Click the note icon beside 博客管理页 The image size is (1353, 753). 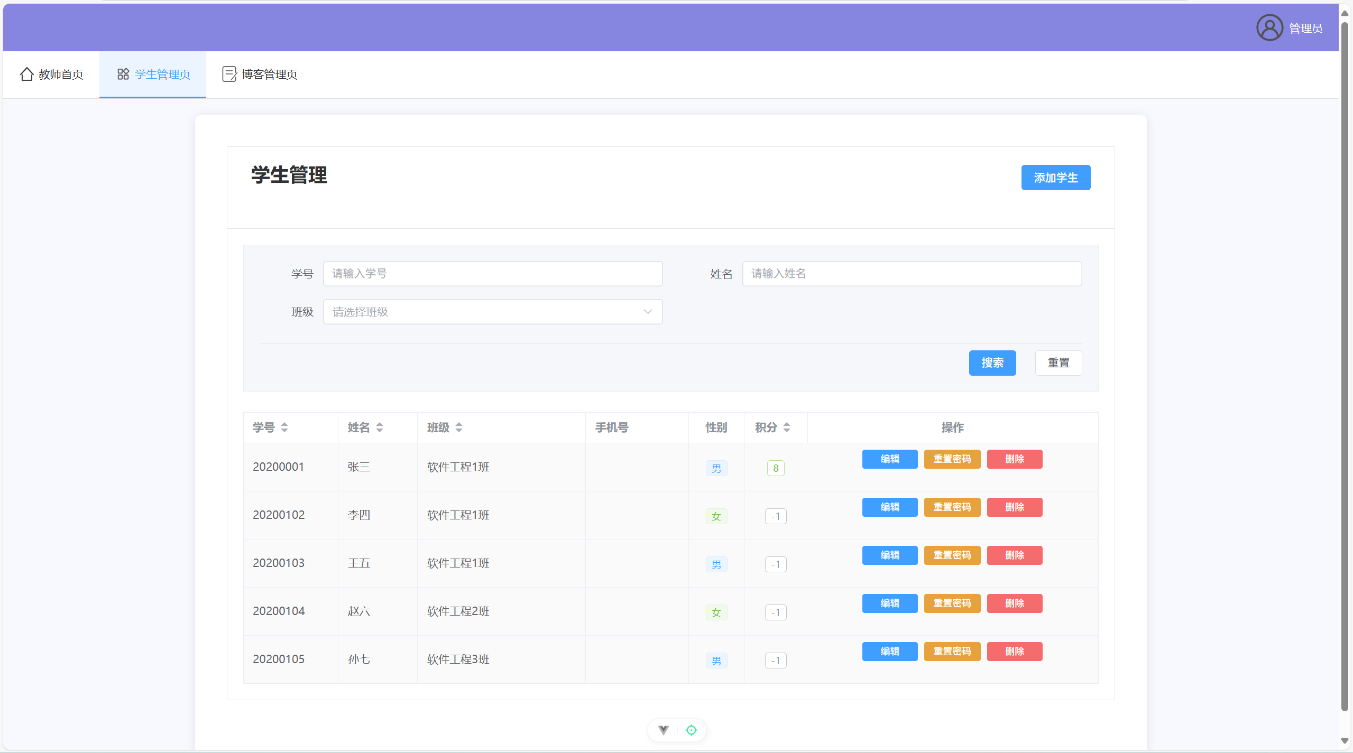tap(229, 74)
